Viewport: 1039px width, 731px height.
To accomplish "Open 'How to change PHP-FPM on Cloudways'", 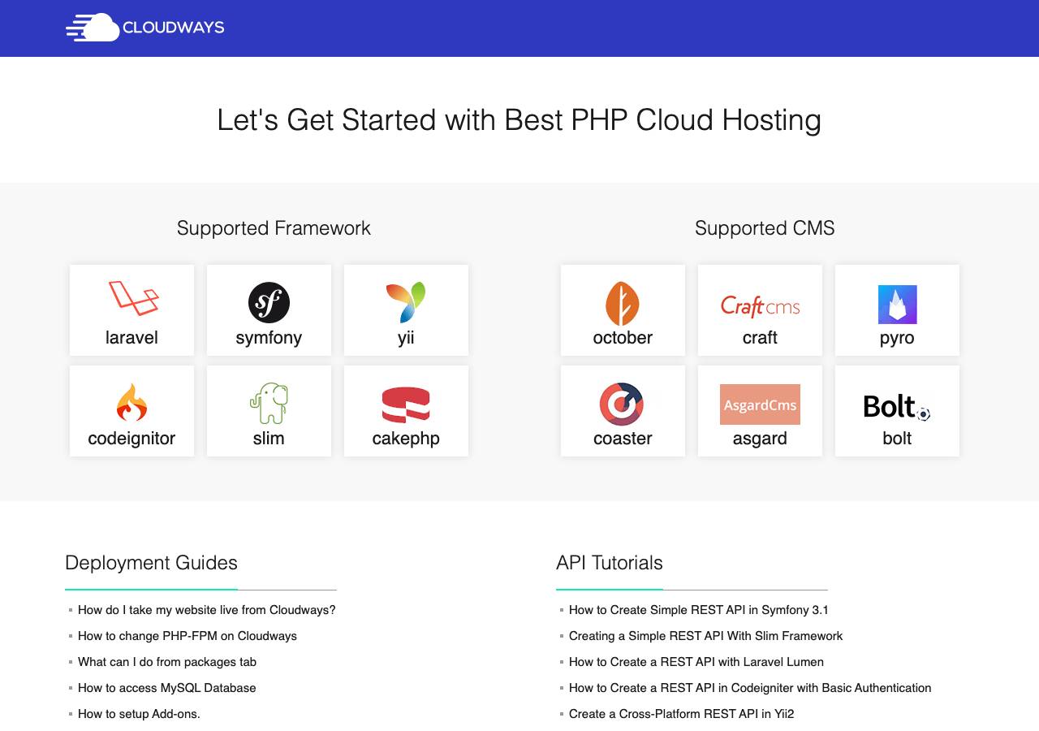I will [x=188, y=636].
